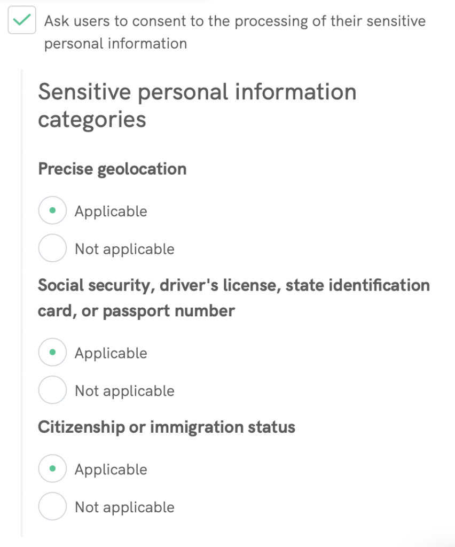Click the green checkmark icon at top

pos(22,21)
